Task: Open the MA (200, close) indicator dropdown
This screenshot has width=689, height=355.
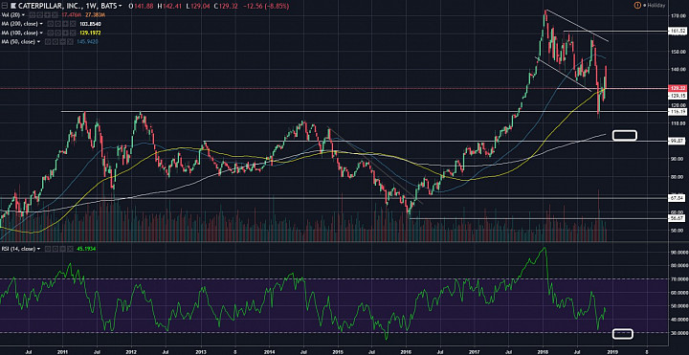Action: [x=41, y=24]
